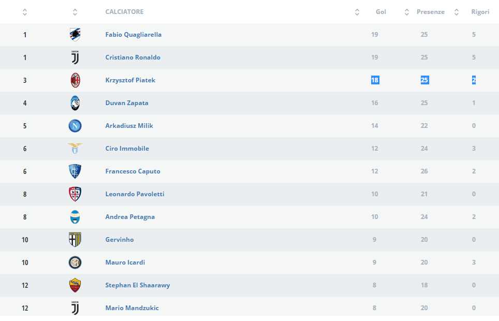499x321 pixels.
Task: Click the Sampdoria crest next to Quagliarella
Action: click(75, 34)
